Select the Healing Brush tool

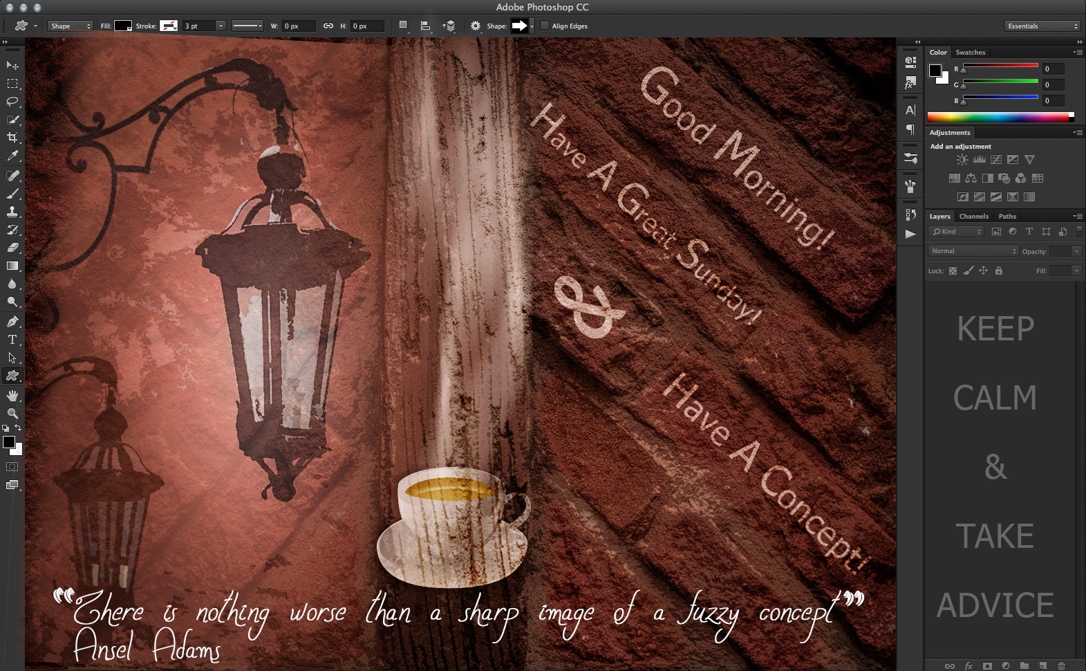(x=12, y=176)
